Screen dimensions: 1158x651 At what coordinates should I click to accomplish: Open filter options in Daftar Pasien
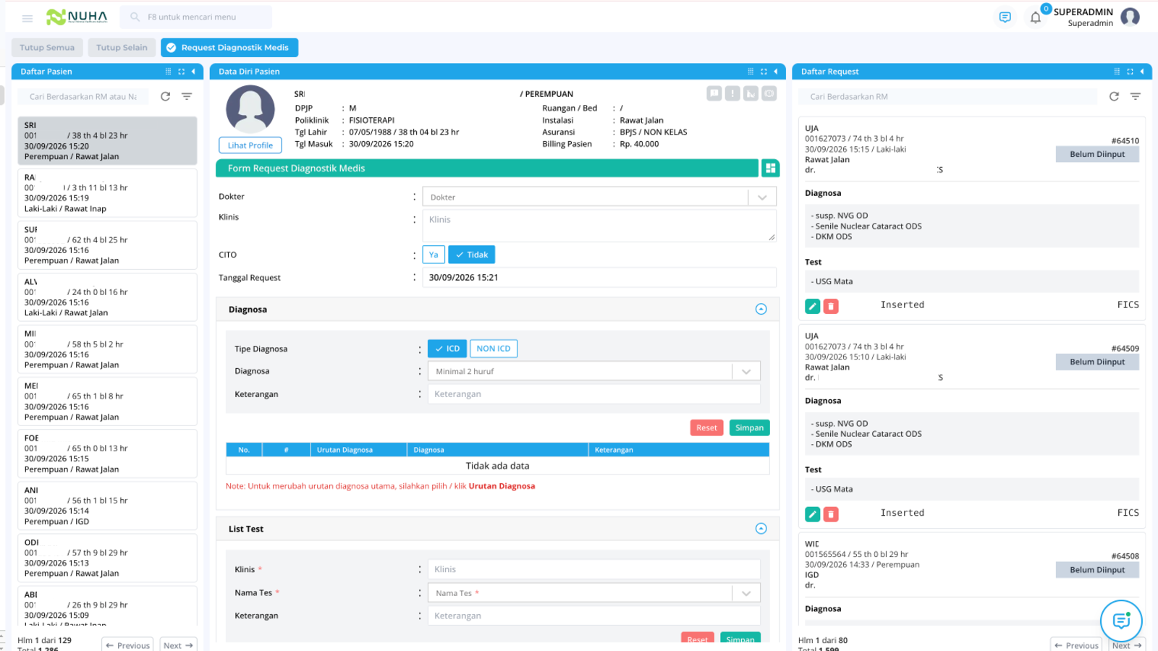[x=187, y=96]
